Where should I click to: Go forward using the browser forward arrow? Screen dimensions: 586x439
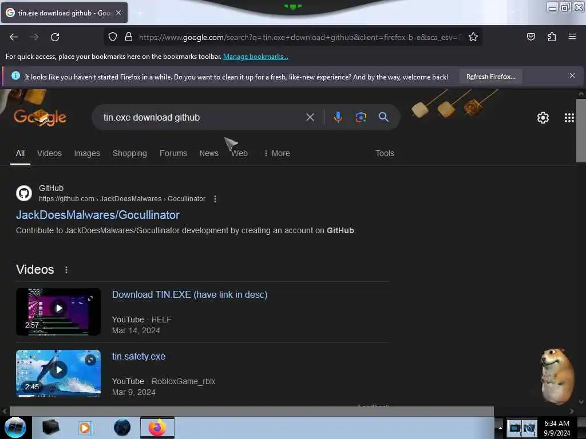[x=34, y=37]
